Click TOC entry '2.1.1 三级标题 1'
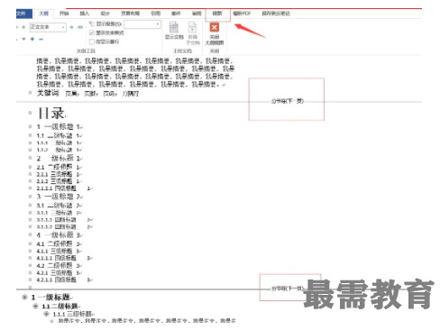Screen dimensions: 440x330 [x=59, y=174]
